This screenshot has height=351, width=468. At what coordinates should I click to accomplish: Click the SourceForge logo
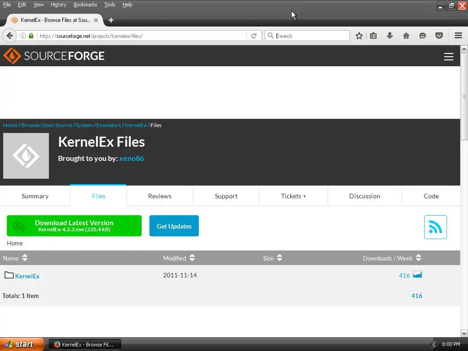point(54,56)
